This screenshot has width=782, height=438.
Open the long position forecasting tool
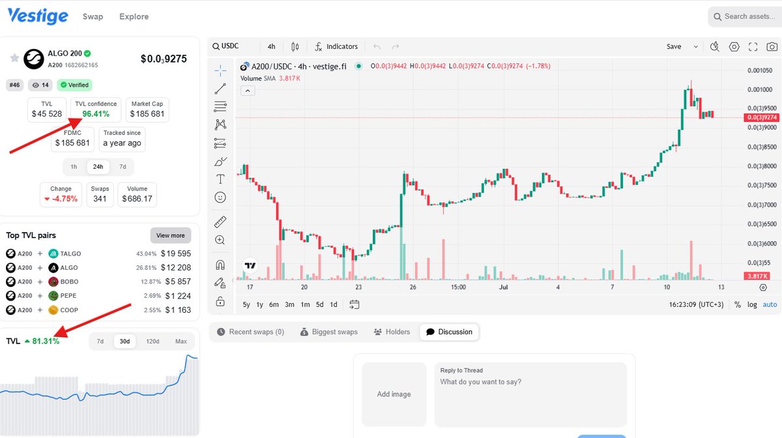[x=220, y=143]
